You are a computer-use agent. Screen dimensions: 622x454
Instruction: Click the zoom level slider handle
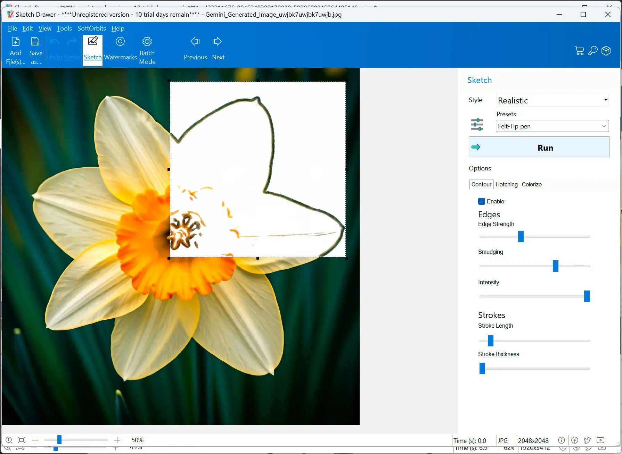(59, 440)
